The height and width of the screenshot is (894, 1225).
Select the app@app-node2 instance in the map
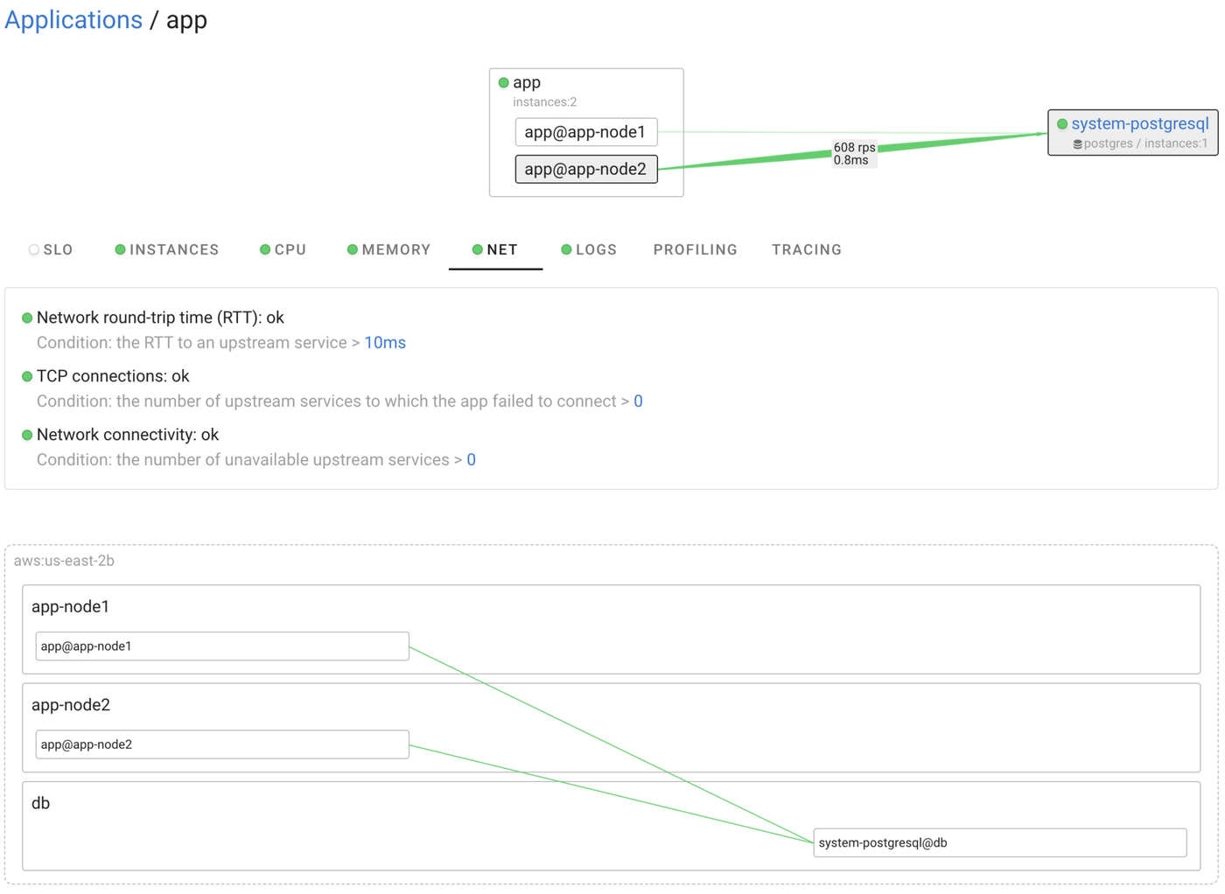585,169
